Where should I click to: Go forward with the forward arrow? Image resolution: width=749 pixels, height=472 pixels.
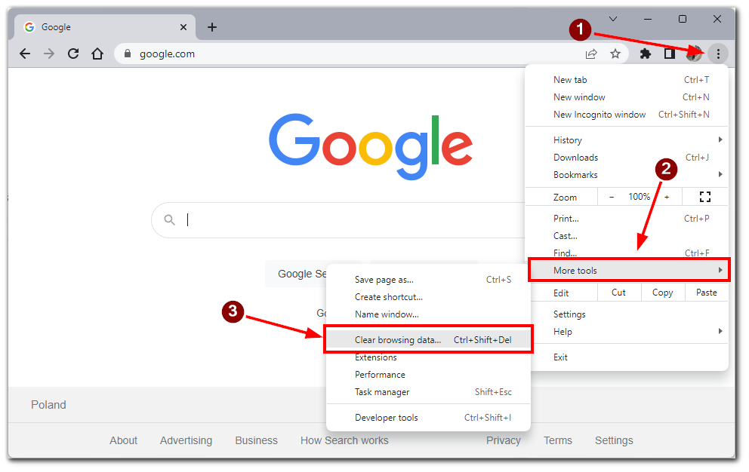point(49,54)
